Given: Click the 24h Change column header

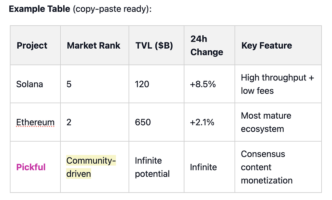Looking at the screenshot, I should 207,45.
